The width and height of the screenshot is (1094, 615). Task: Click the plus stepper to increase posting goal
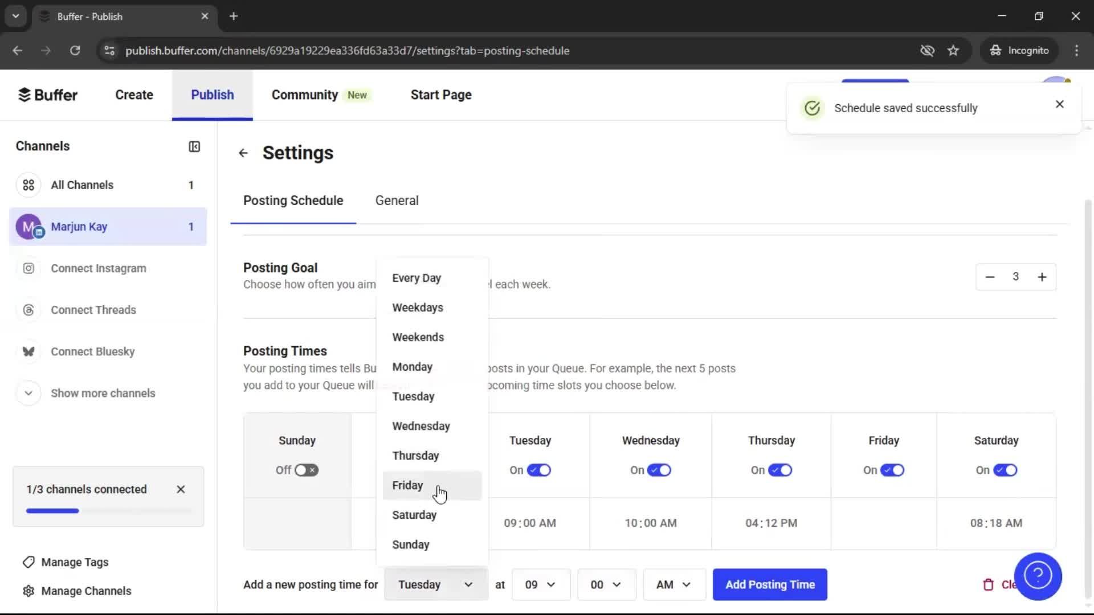click(x=1042, y=277)
